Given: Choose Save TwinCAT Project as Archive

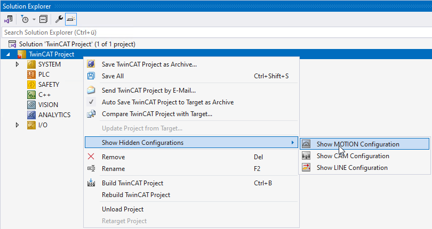Looking at the screenshot, I should point(191,64).
